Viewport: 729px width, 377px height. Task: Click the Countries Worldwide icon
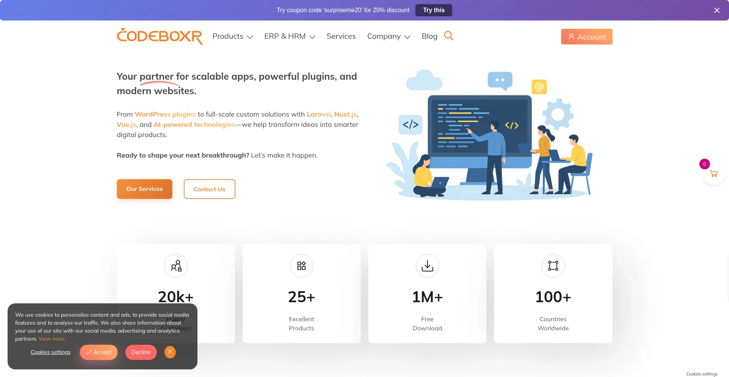click(x=553, y=266)
